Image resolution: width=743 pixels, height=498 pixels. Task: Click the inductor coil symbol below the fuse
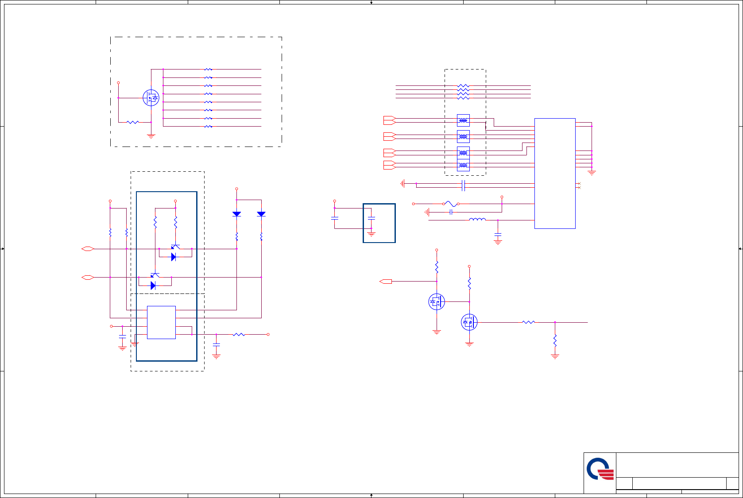tap(477, 219)
